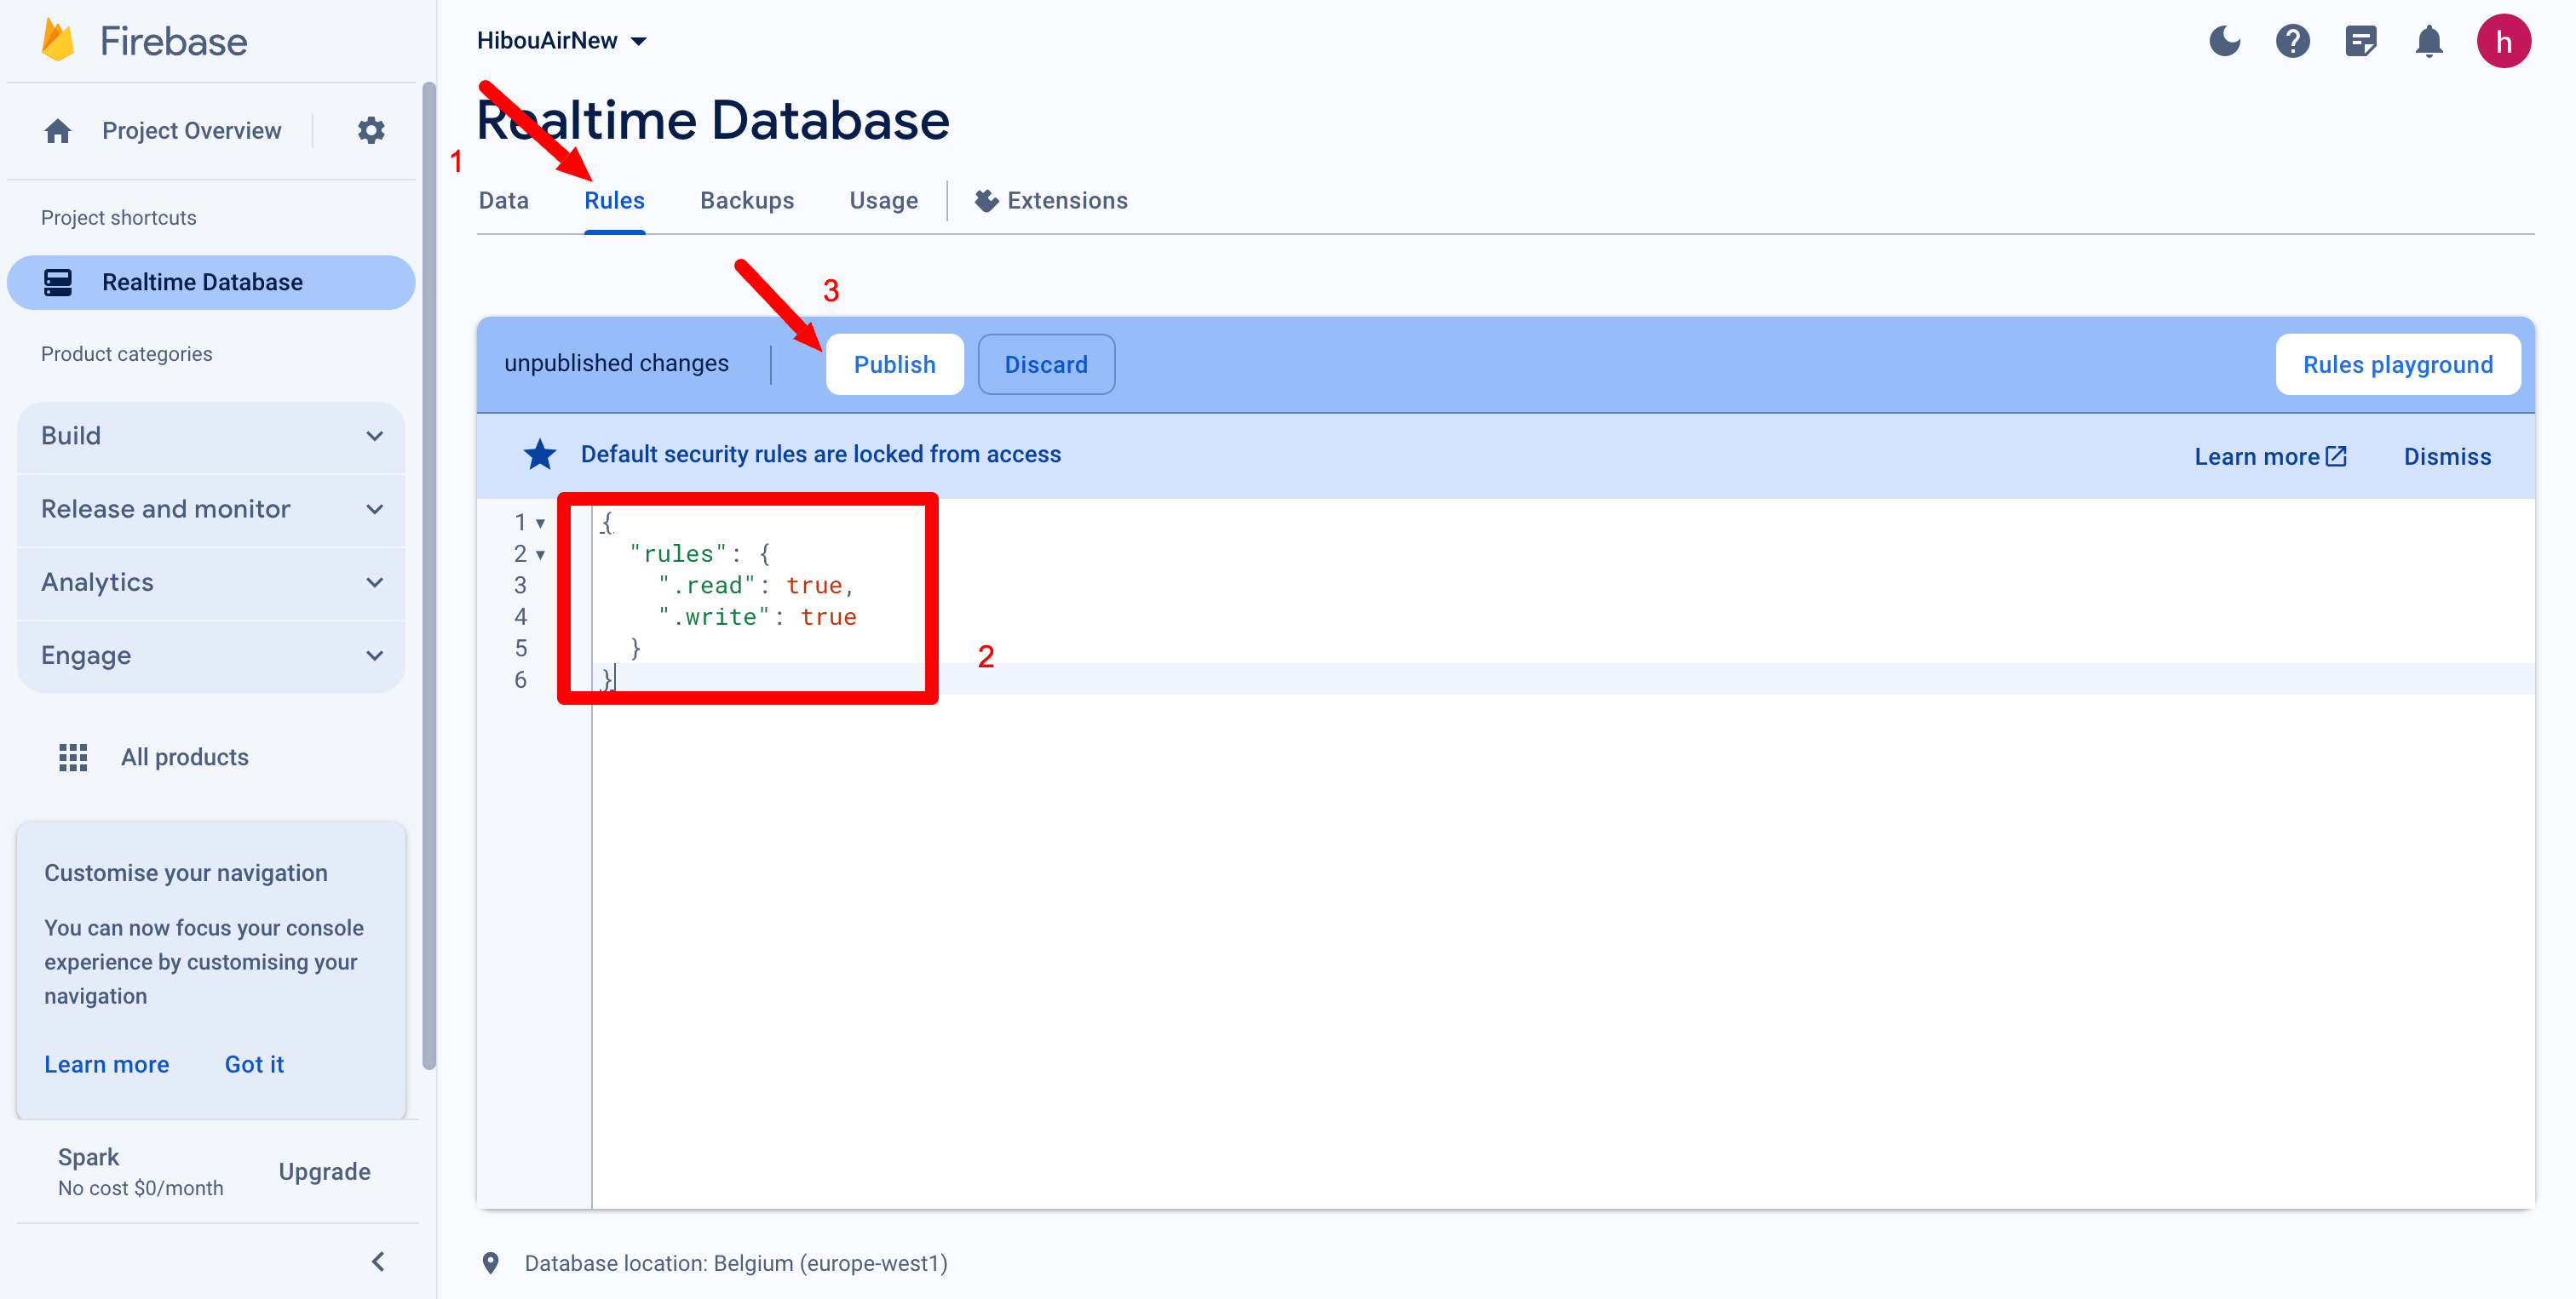Select Realtime Database in the sidebar
The image size is (2576, 1299).
pyautogui.click(x=211, y=282)
